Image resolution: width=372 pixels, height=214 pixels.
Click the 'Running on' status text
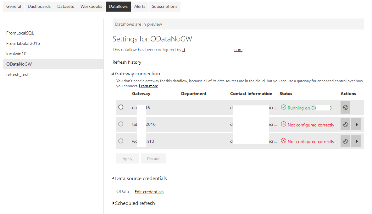309,108
